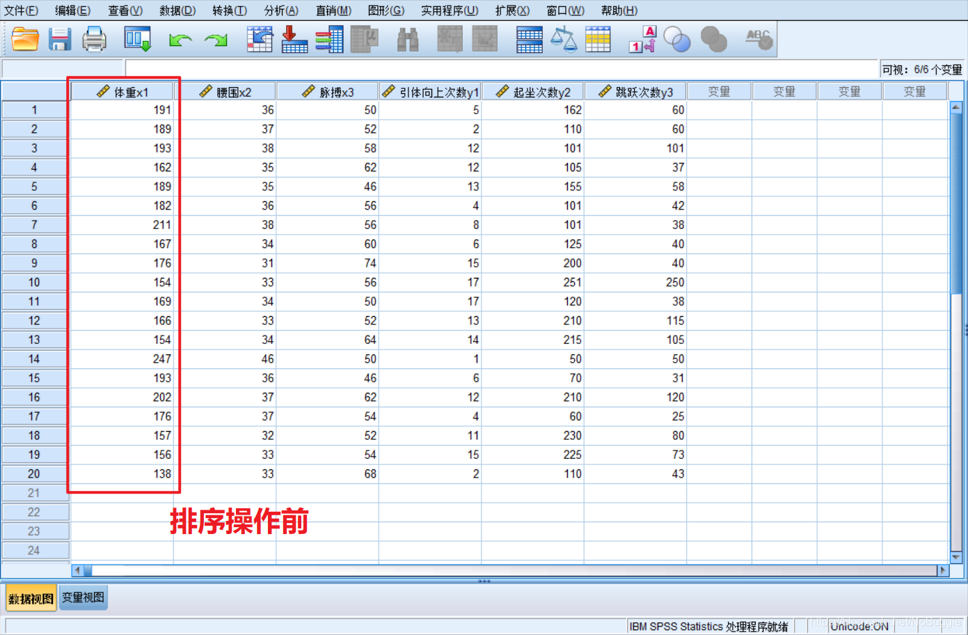Click the horizontal scrollbar right arrow

(943, 570)
